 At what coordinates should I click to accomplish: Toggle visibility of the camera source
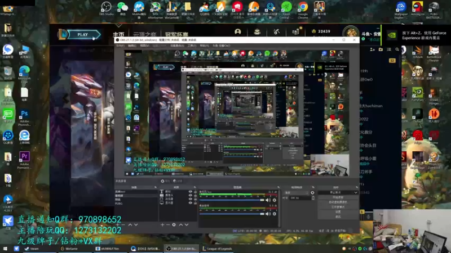coord(190,195)
